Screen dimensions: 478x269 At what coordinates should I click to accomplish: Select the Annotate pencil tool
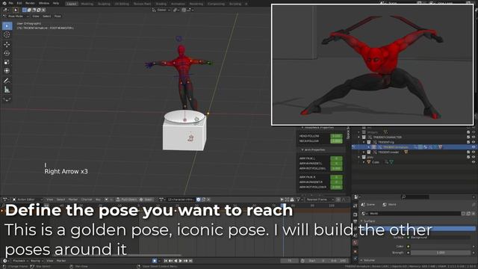7,81
